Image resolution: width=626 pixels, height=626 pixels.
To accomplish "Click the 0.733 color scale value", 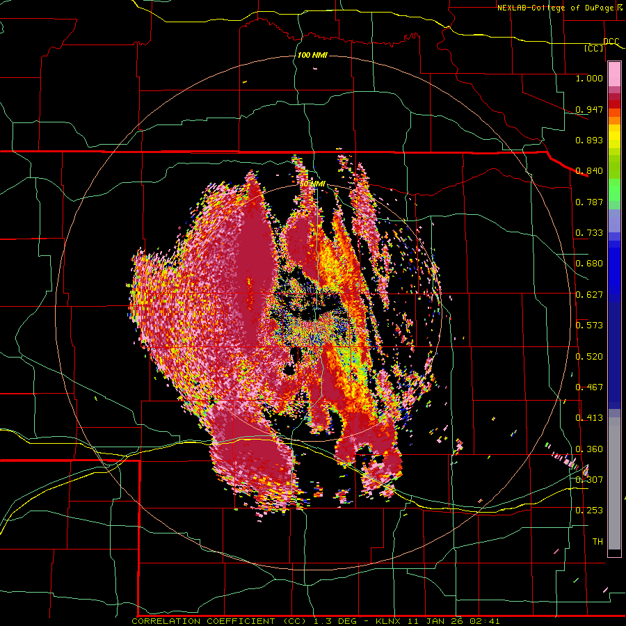I will 589,233.
